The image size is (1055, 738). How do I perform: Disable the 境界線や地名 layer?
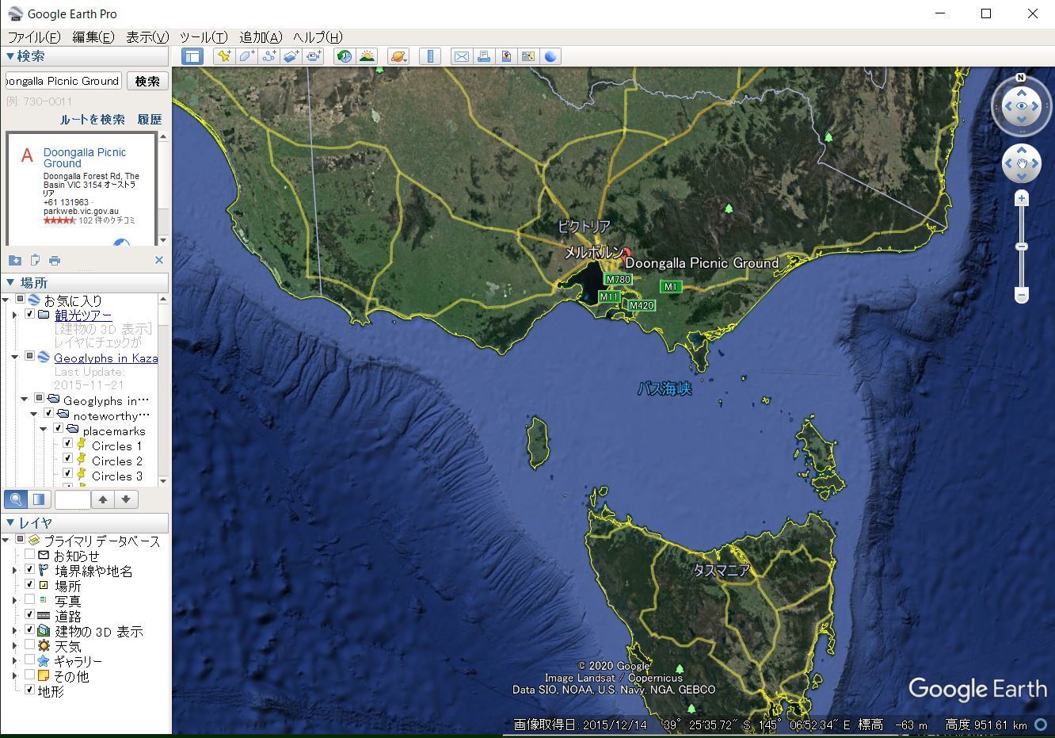coord(29,569)
